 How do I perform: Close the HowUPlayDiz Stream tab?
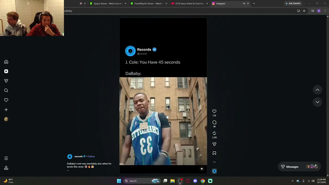click(x=166, y=4)
